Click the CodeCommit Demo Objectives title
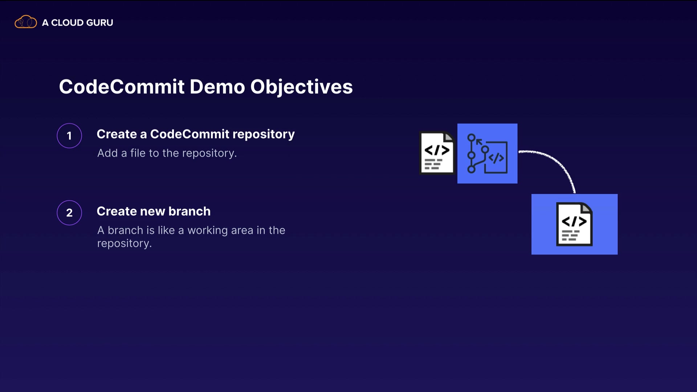 click(205, 87)
